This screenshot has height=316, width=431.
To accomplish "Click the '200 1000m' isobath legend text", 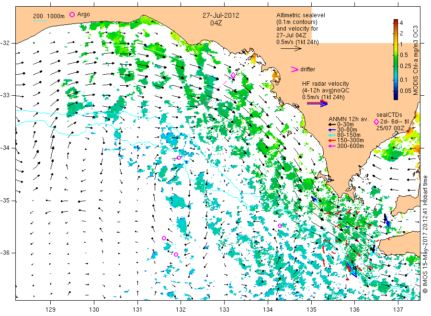I will click(x=49, y=16).
